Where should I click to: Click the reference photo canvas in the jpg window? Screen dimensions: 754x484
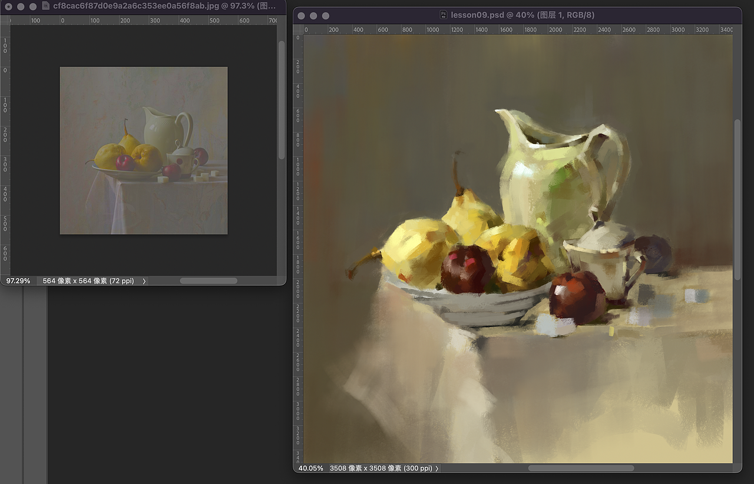[x=144, y=151]
